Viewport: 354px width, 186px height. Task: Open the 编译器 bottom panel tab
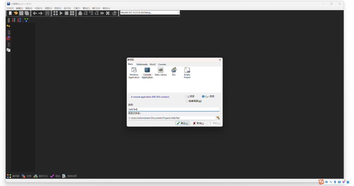13,176
